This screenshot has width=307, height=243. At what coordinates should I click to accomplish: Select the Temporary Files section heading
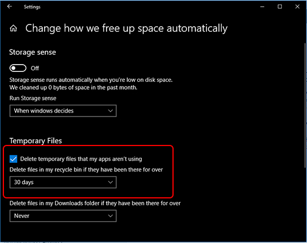pyautogui.click(x=36, y=141)
